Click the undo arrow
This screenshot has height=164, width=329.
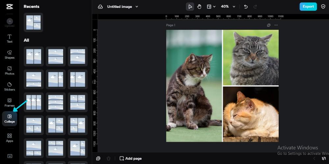246,7
